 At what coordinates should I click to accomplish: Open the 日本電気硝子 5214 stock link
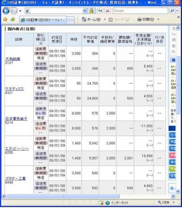[x=16, y=119]
